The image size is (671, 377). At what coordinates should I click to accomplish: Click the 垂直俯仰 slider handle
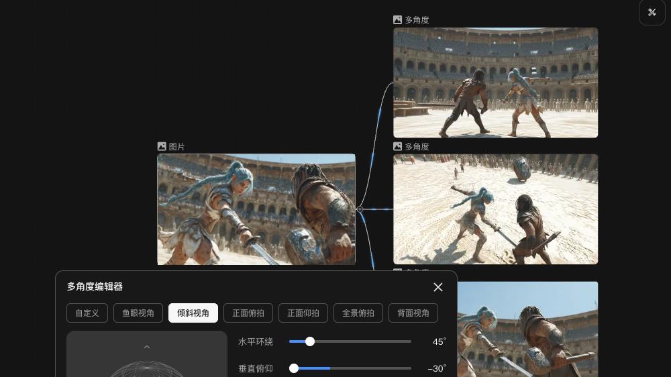pos(294,368)
